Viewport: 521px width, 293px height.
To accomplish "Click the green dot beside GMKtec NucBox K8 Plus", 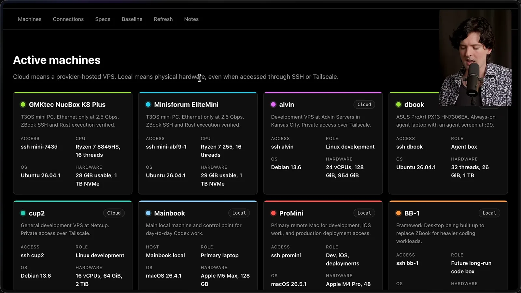I will 23,105.
